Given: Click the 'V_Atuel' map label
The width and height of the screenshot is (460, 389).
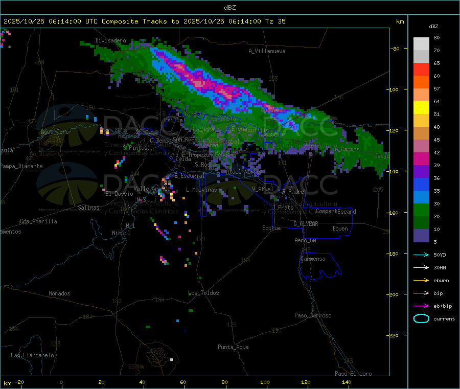Looking at the screenshot, I should [x=263, y=189].
